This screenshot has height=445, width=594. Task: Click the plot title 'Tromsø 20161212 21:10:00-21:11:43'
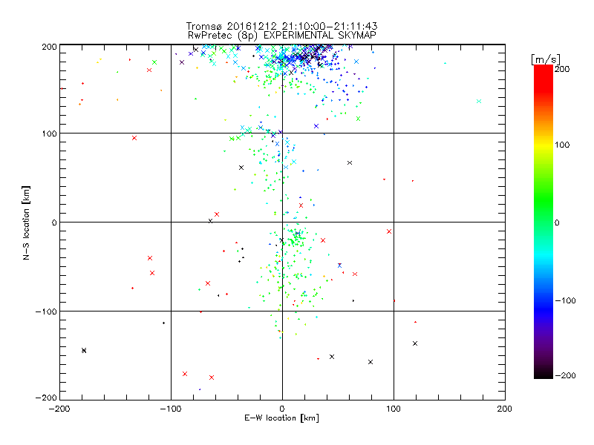click(x=281, y=26)
